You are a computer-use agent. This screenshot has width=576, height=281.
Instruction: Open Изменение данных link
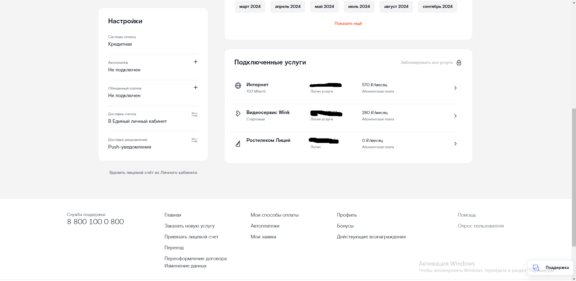point(186,266)
